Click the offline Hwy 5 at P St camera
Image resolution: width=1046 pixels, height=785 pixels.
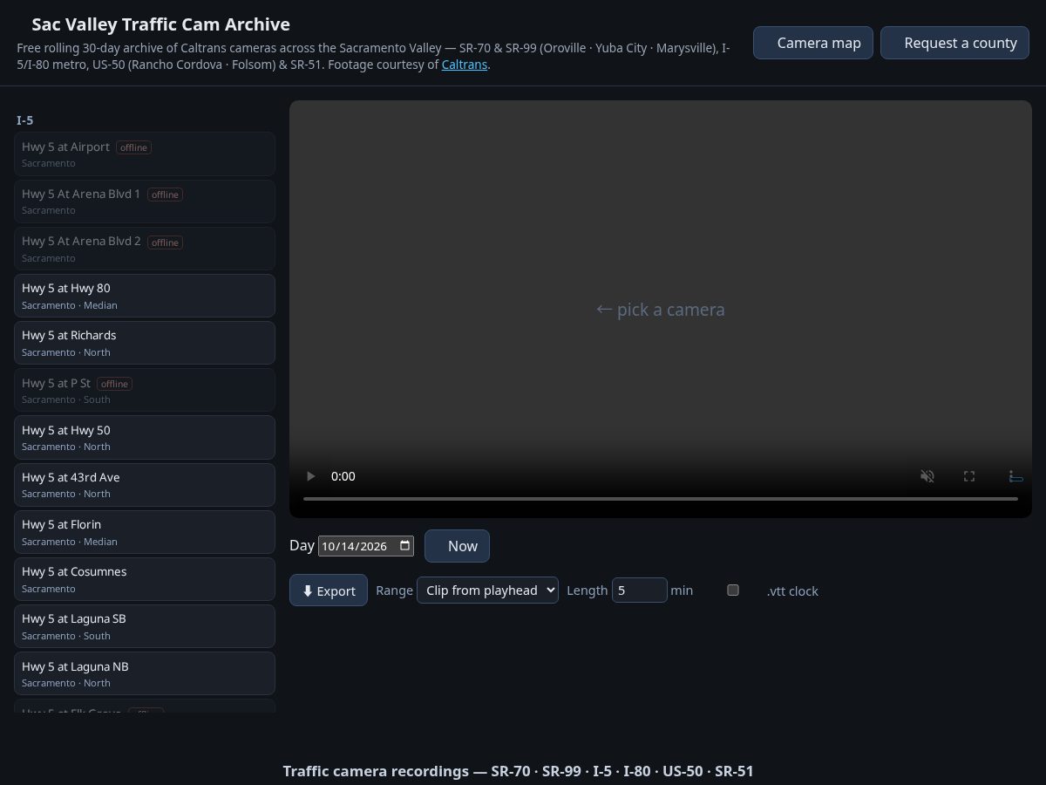tap(145, 390)
